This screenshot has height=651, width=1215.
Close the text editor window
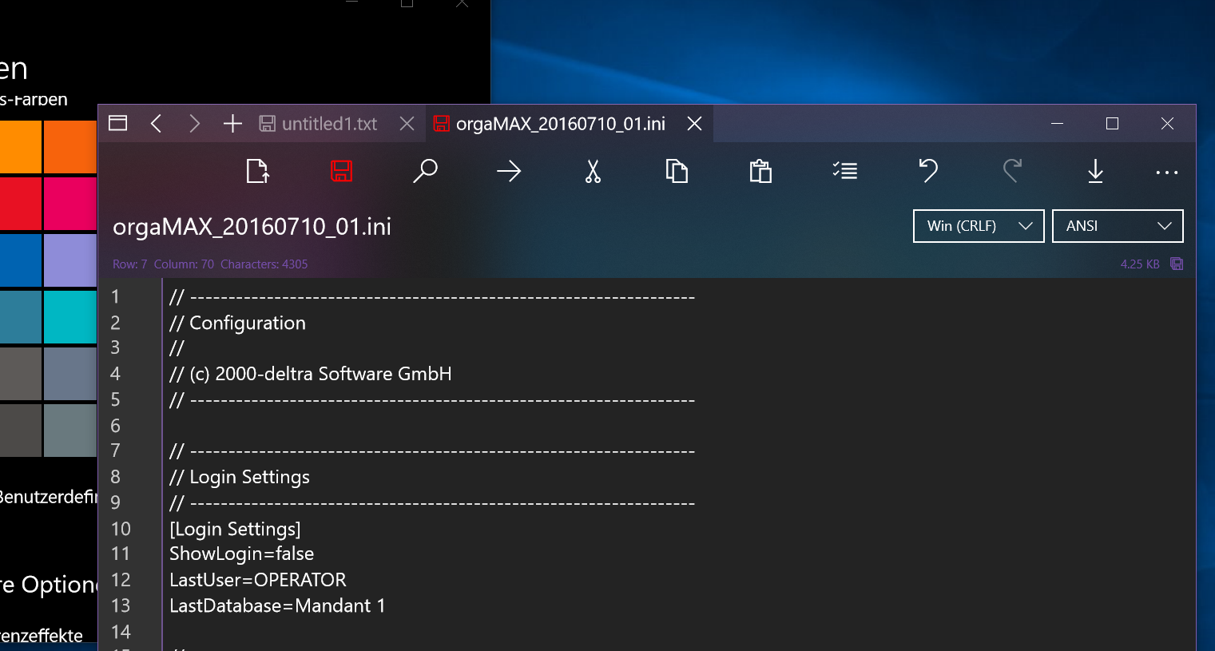1167,123
